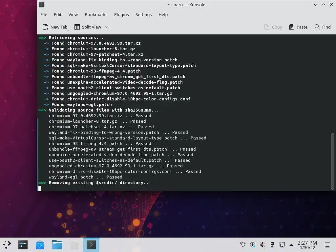Click the Split View button

88,27
